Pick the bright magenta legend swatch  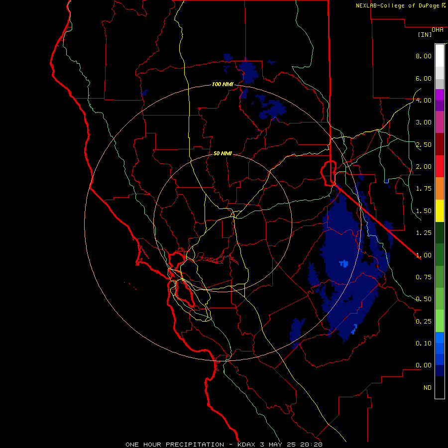440,95
